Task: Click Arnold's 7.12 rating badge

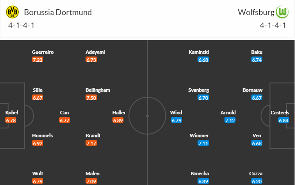Action: click(x=230, y=120)
